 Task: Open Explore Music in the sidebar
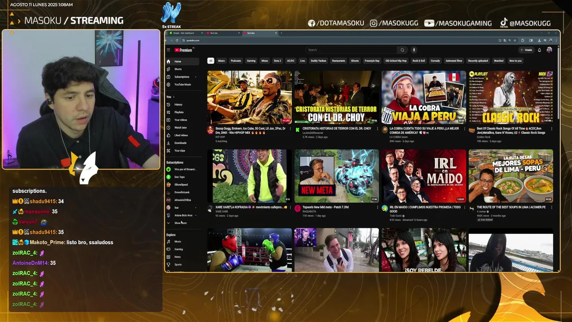[182, 241]
